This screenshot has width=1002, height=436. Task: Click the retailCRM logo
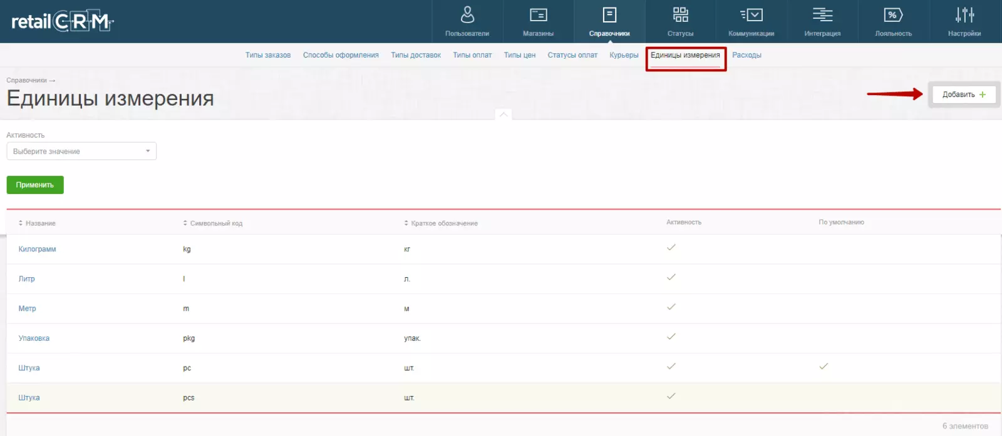pyautogui.click(x=62, y=22)
